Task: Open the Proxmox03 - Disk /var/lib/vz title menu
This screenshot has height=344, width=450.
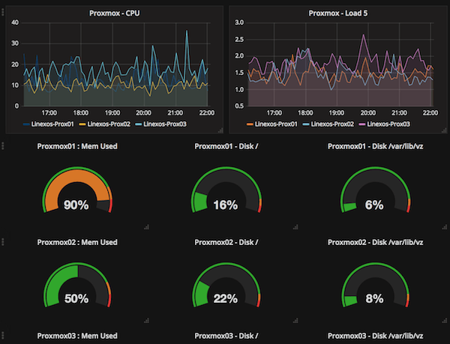Action: click(x=376, y=336)
